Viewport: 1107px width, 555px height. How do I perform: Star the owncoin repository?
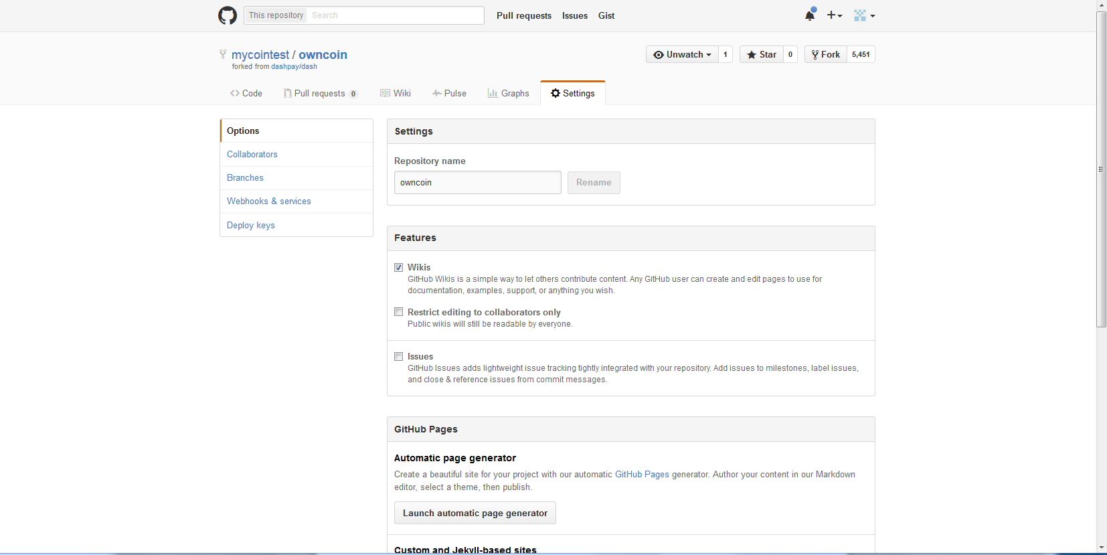point(762,54)
